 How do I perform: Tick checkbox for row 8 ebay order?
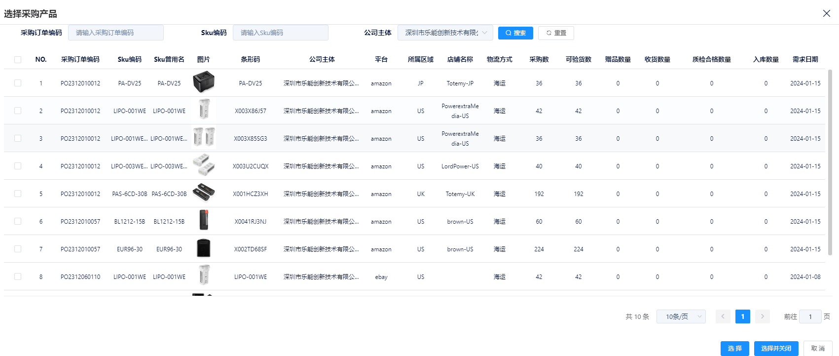[18, 277]
